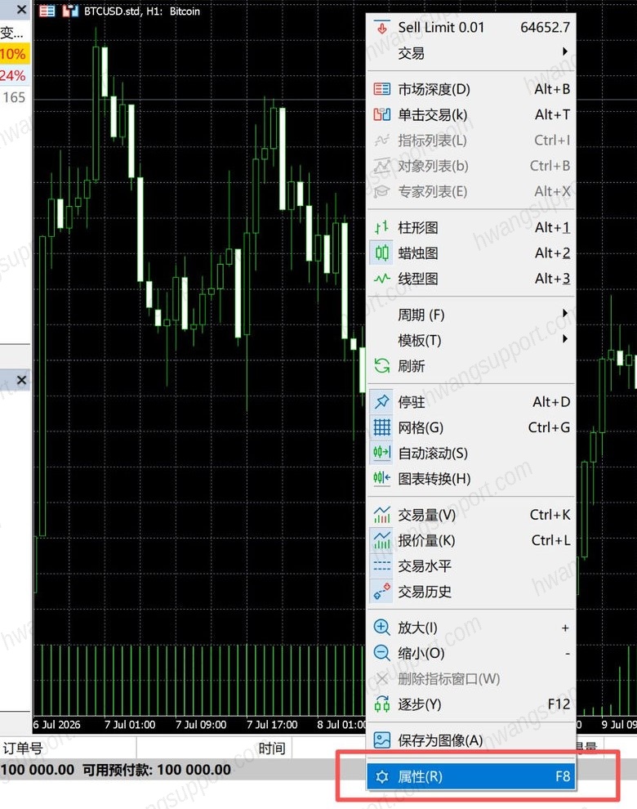Choose the 交易 menu entry text
637x809 pixels.
coord(411,53)
